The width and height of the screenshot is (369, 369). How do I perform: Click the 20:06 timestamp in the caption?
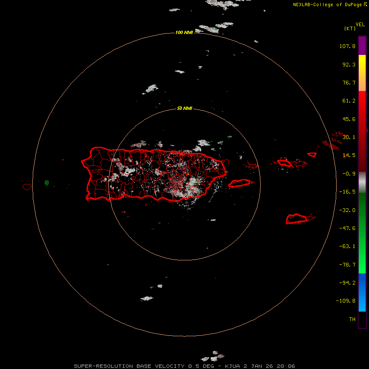coord(286,366)
